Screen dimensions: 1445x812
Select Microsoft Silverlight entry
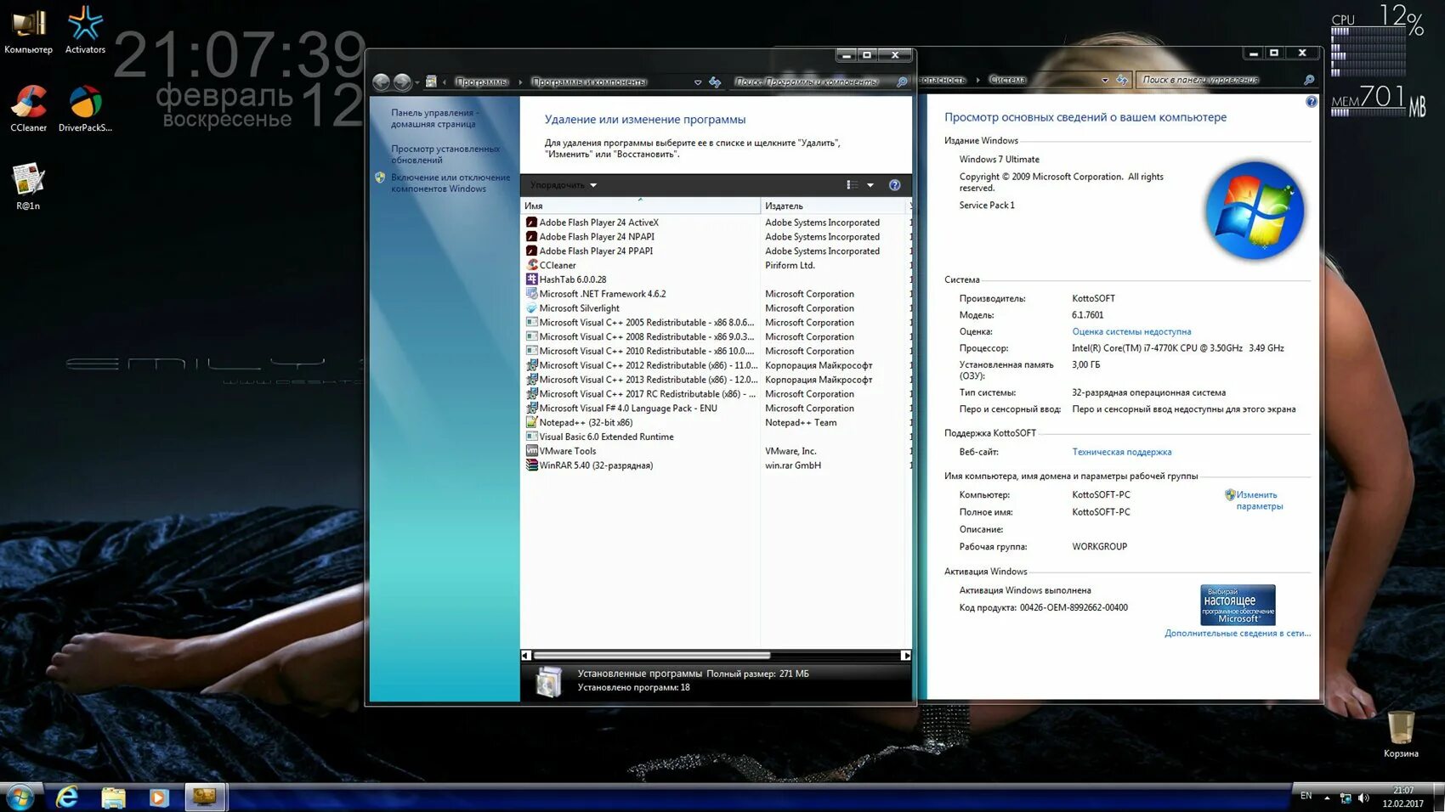(x=715, y=308)
